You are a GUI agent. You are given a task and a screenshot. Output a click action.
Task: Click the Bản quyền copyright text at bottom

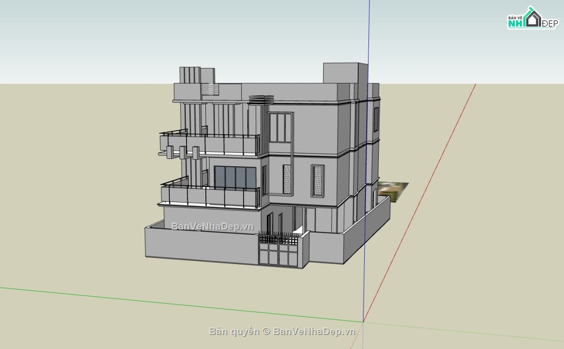coord(282,332)
